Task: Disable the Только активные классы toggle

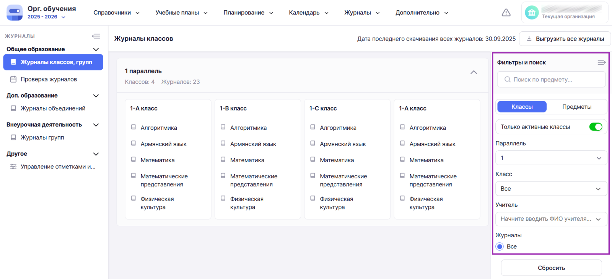Action: coord(596,127)
